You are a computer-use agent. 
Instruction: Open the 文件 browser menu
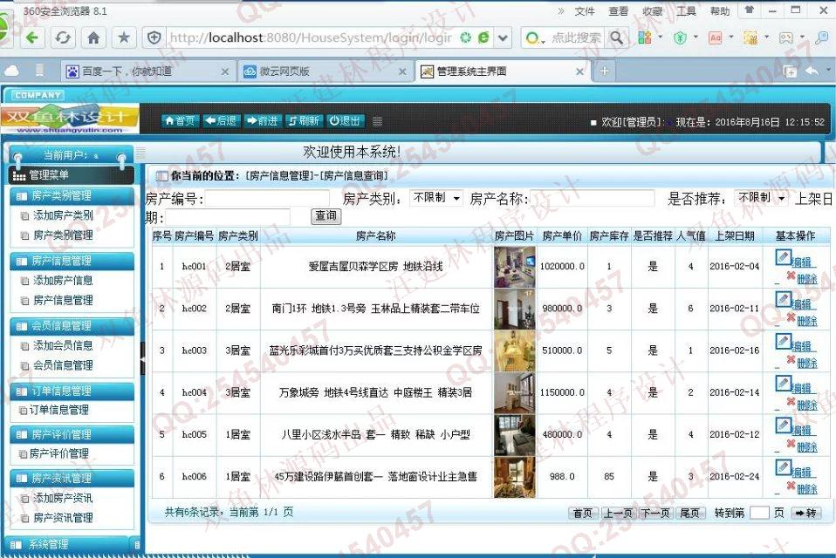pyautogui.click(x=585, y=11)
